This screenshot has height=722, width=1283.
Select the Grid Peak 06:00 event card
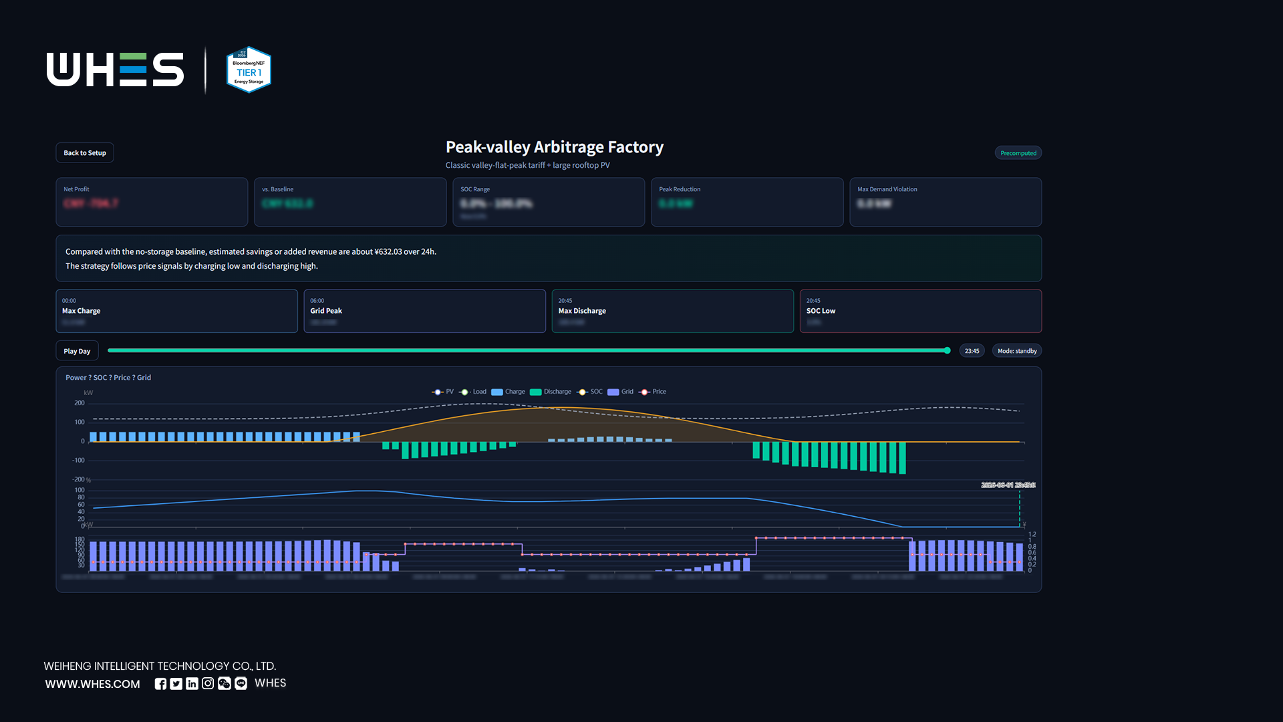coord(424,311)
